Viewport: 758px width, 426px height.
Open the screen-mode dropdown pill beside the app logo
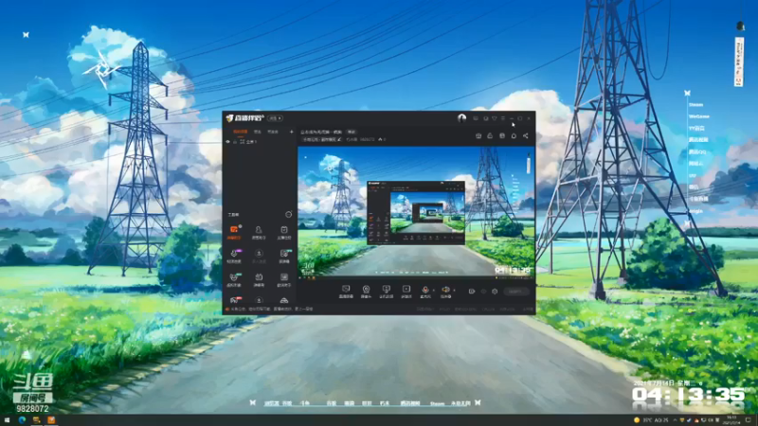pyautogui.click(x=275, y=118)
